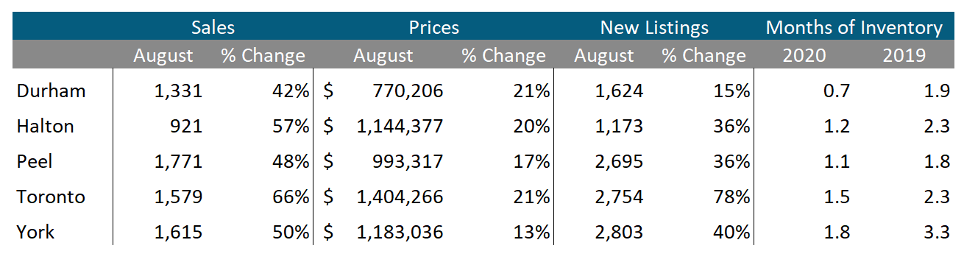Select Toronto's average price 1,404,266
964x265 pixels.
tap(400, 197)
